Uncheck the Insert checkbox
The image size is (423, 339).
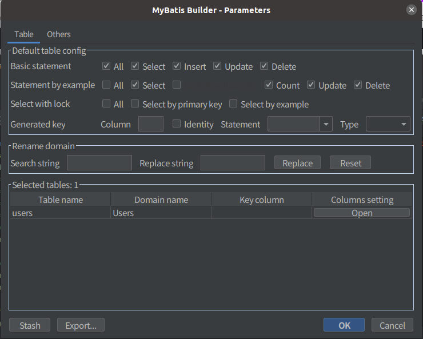click(x=177, y=66)
